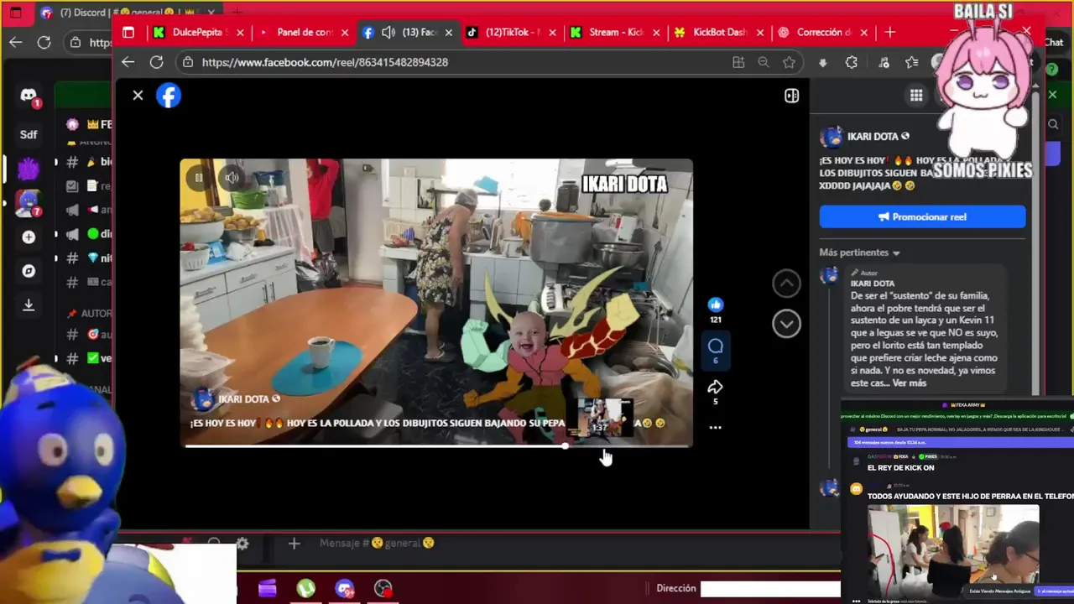Viewport: 1074px width, 604px height.
Task: Open Facebook home via the Facebook logo
Action: click(x=169, y=96)
